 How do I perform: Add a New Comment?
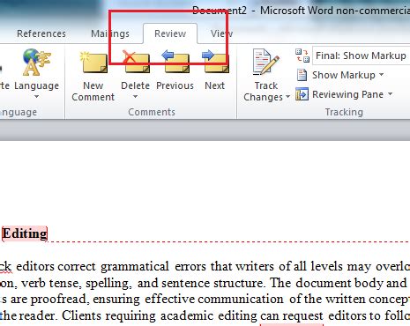point(93,77)
